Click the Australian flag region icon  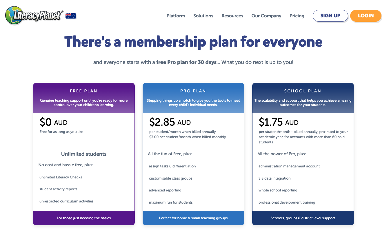click(x=71, y=15)
